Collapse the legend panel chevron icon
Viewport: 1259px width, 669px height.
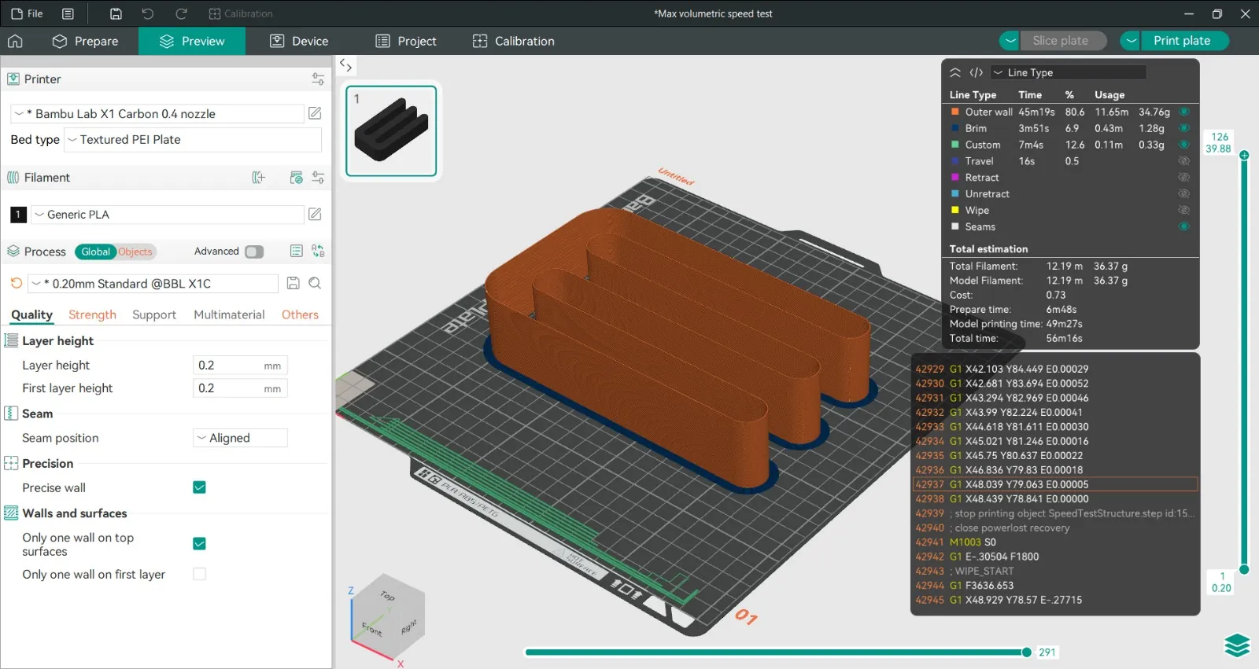[x=955, y=72]
